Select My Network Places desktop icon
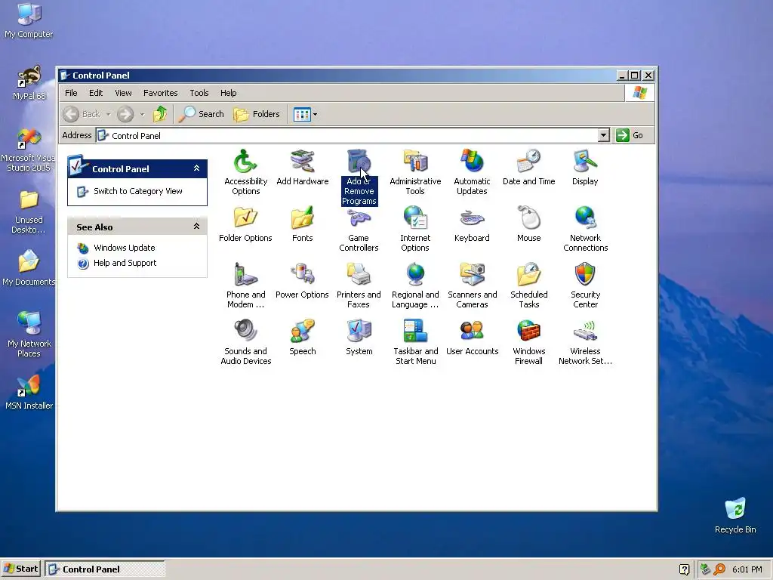The image size is (773, 580). point(29,335)
